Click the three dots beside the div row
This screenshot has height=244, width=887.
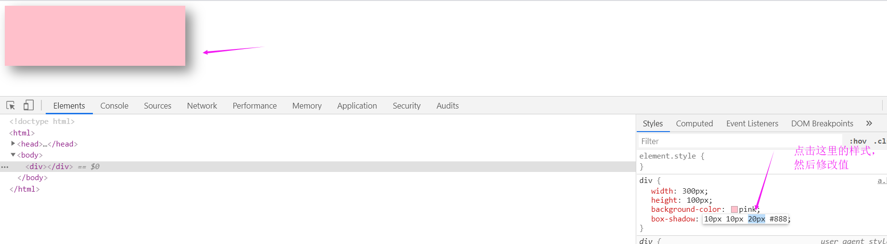click(x=5, y=167)
